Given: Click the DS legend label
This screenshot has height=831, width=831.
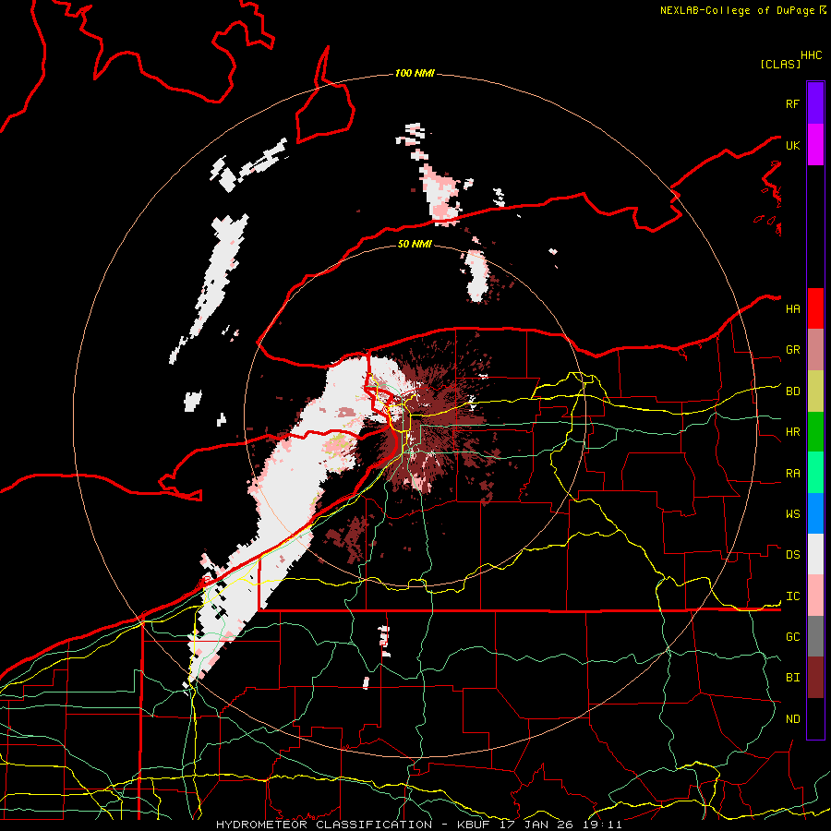Looking at the screenshot, I should click(x=793, y=555).
